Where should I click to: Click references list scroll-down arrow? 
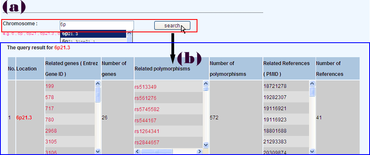312,151
